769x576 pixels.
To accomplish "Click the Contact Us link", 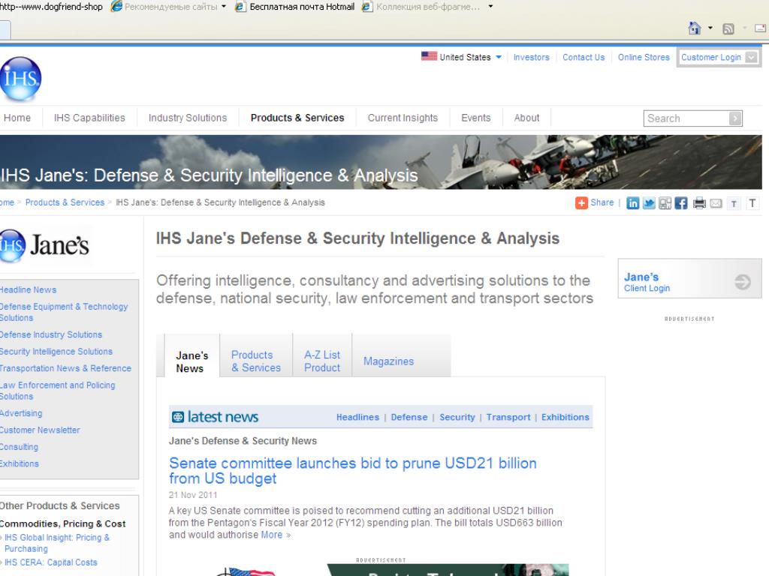I will [584, 57].
